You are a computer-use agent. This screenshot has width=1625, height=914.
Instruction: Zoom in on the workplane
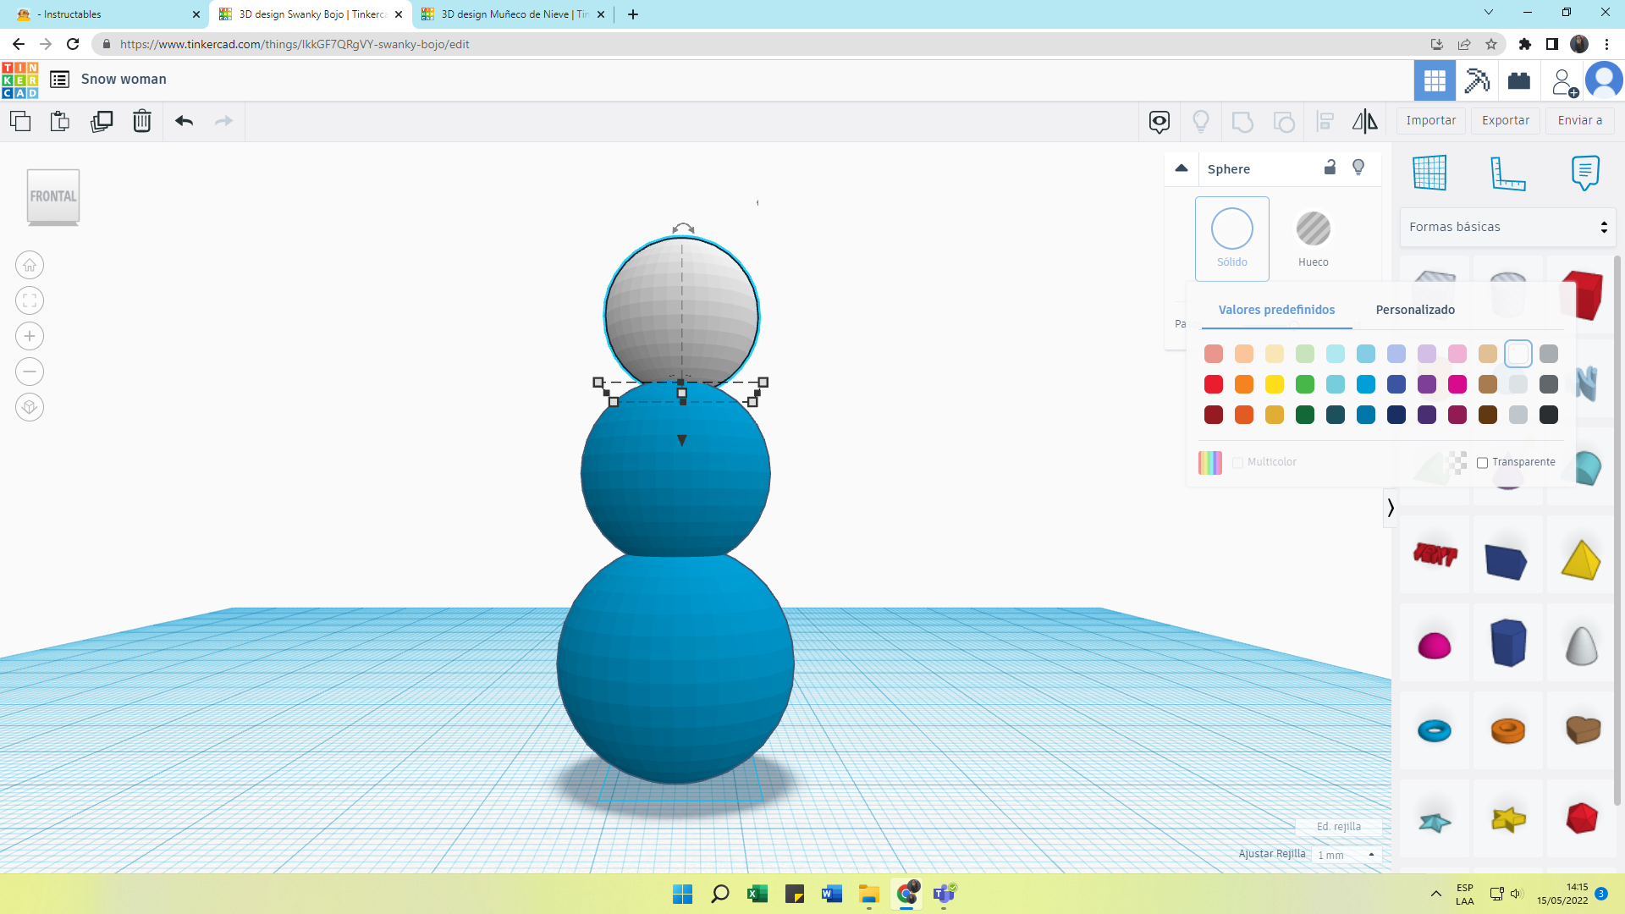tap(30, 336)
